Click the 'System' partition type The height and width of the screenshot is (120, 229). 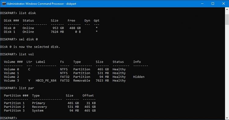(x=38, y=111)
